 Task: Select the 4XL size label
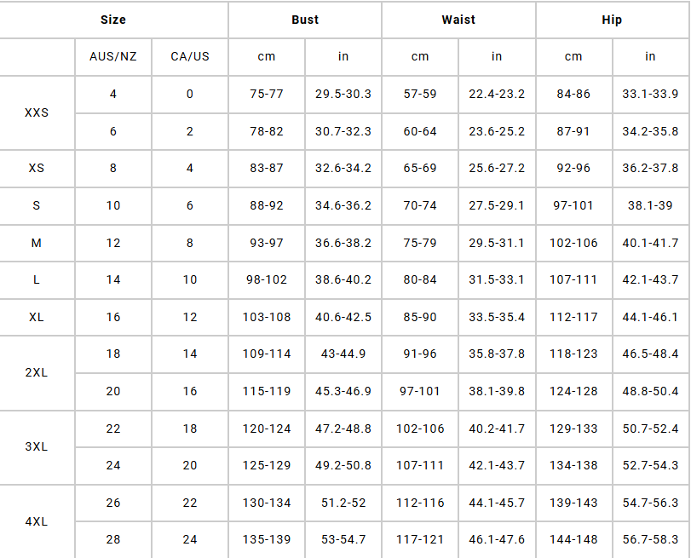pyautogui.click(x=37, y=521)
